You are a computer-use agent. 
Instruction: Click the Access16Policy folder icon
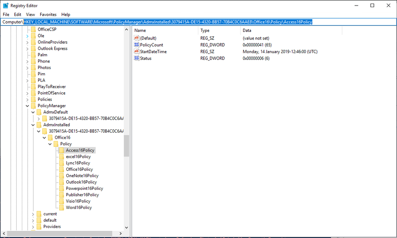[x=62, y=150]
